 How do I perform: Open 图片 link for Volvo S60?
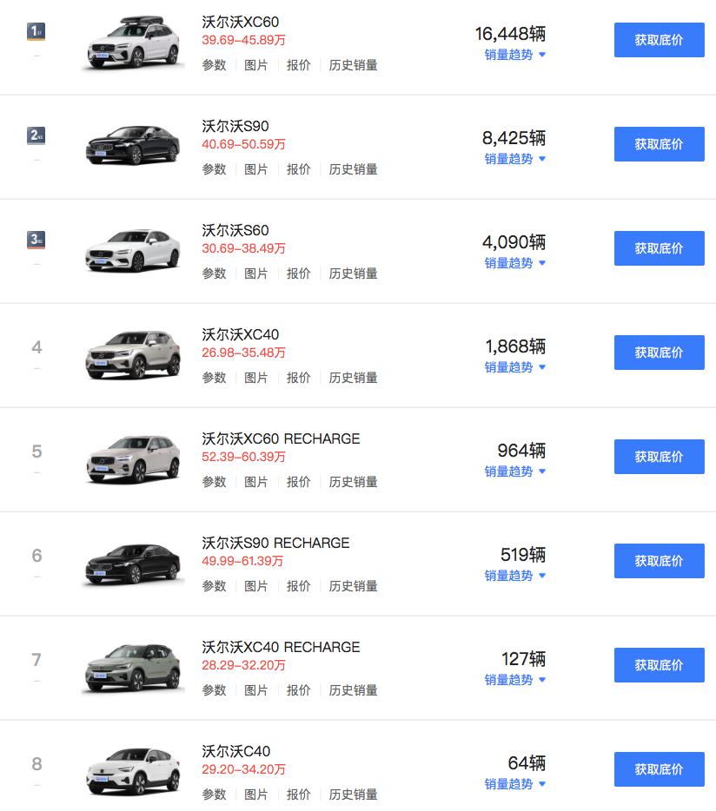coord(256,274)
